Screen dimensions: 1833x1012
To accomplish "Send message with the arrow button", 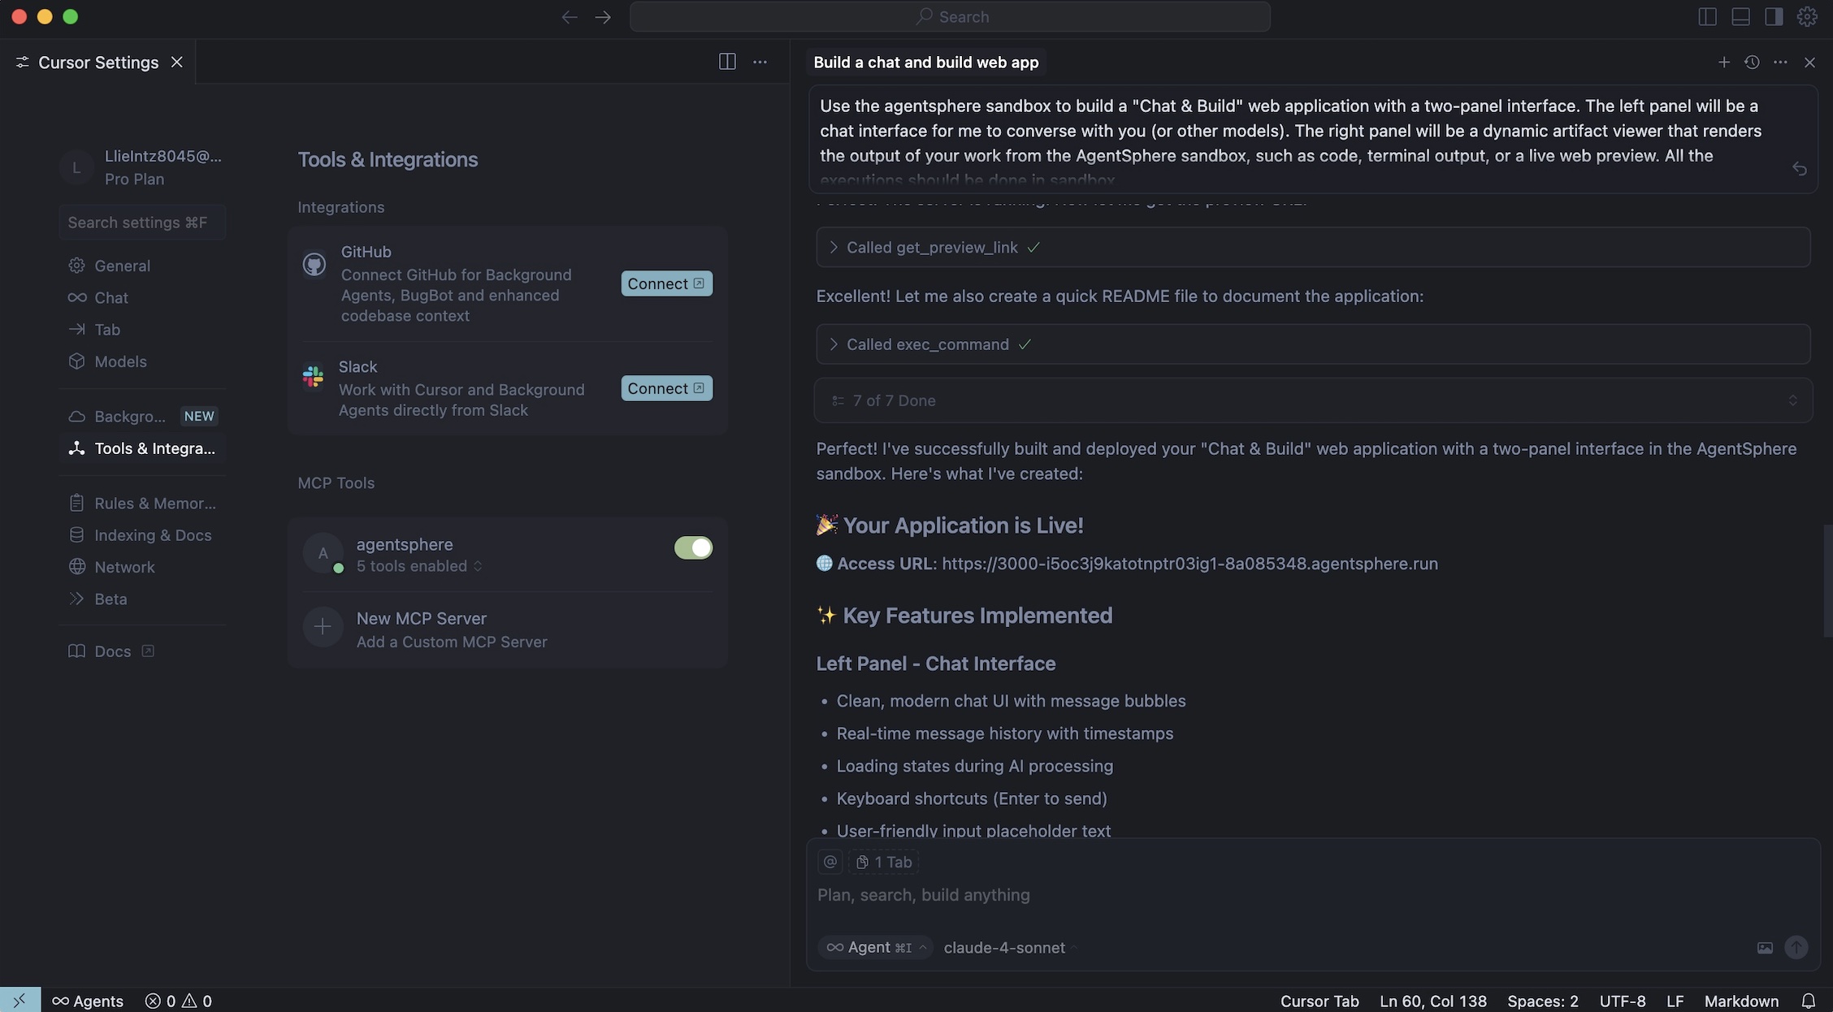I will [x=1796, y=947].
